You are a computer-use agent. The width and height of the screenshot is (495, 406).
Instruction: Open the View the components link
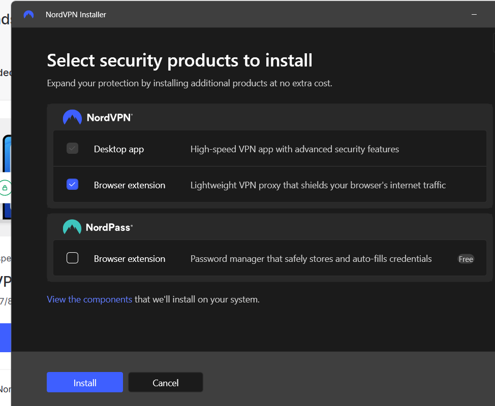point(89,299)
